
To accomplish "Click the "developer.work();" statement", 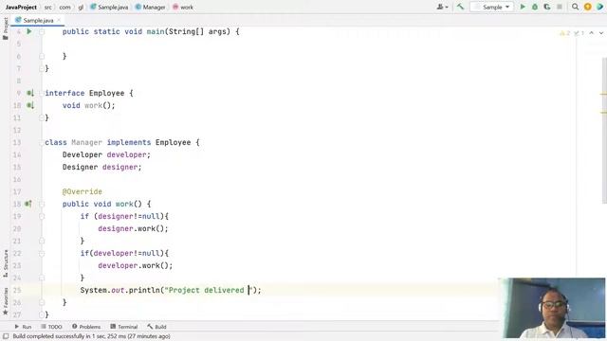I will point(135,265).
